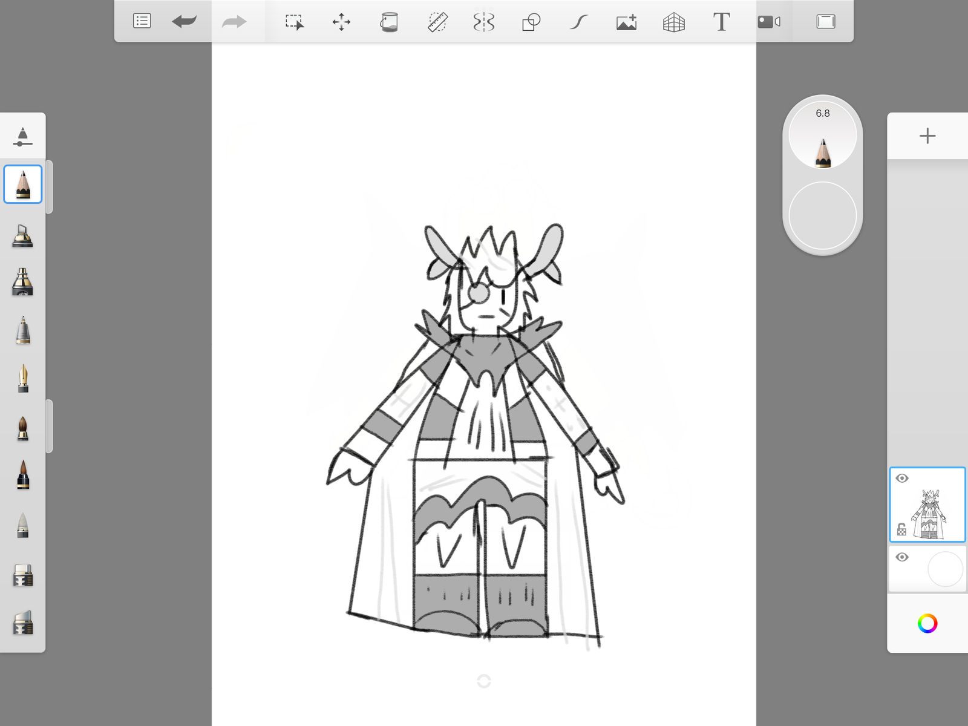The image size is (968, 726).
Task: Hide the background layer
Action: 902,557
